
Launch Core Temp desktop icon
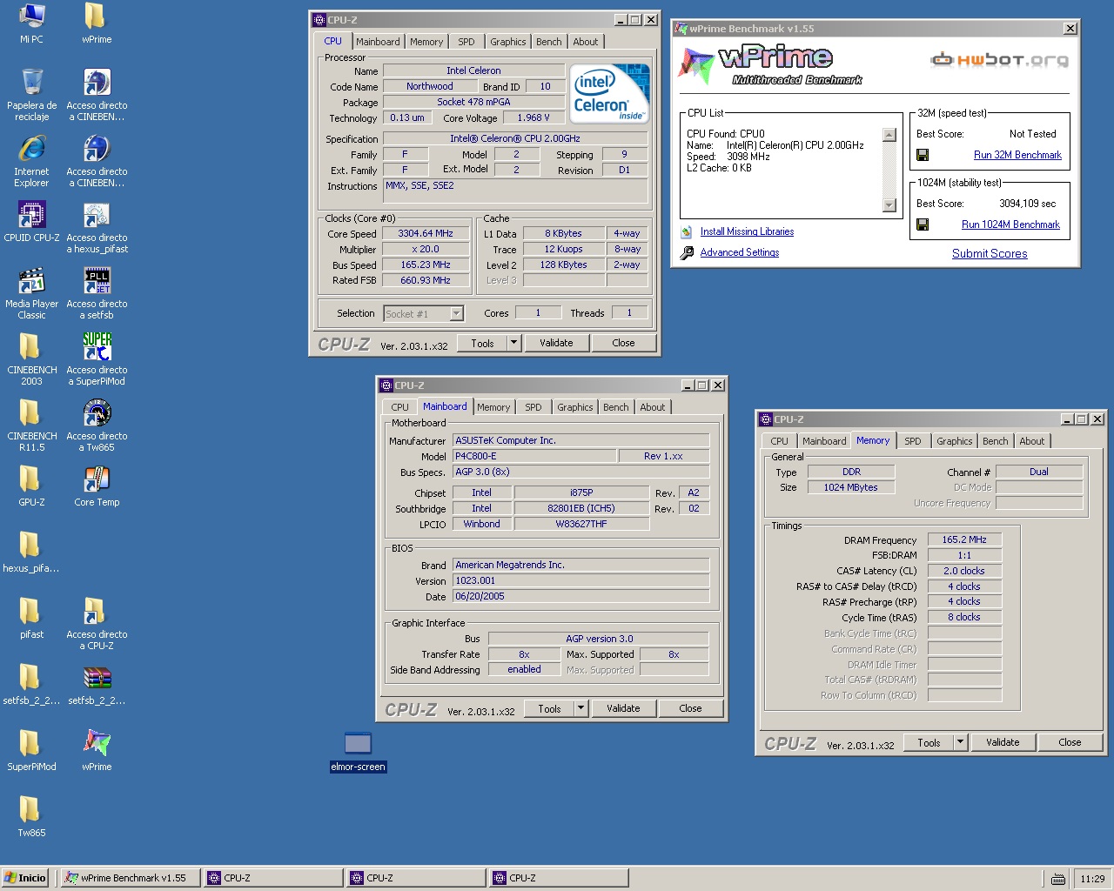pos(97,486)
